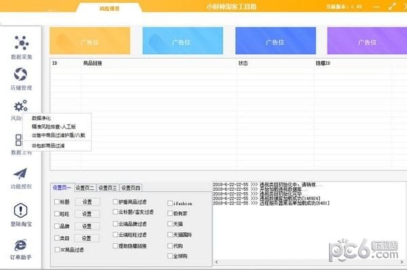Click the log panel scroll-left arrow
Image resolution: width=407 pixels, height=270 pixels.
tap(216, 263)
